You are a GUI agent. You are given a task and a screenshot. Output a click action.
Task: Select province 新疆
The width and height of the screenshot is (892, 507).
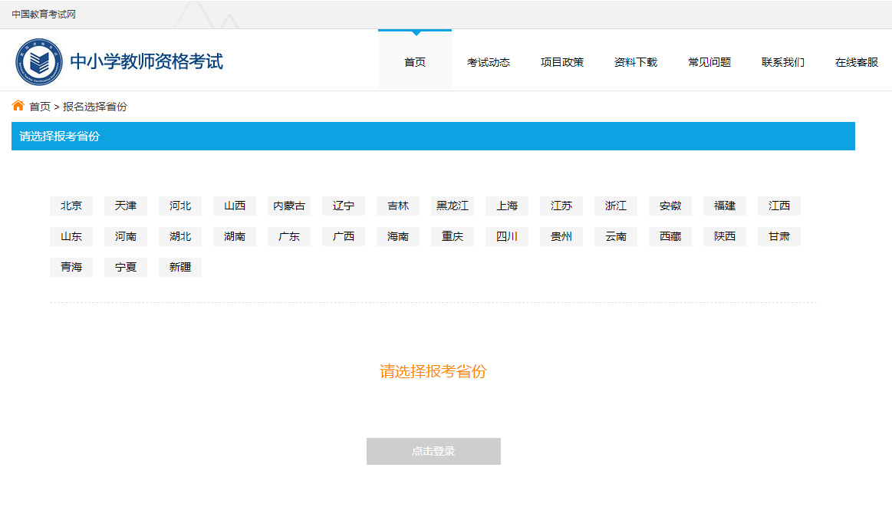(x=180, y=267)
